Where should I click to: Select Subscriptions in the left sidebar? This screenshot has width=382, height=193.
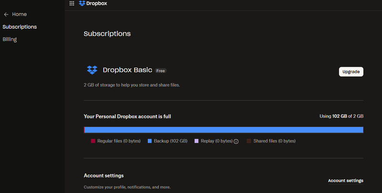20,27
